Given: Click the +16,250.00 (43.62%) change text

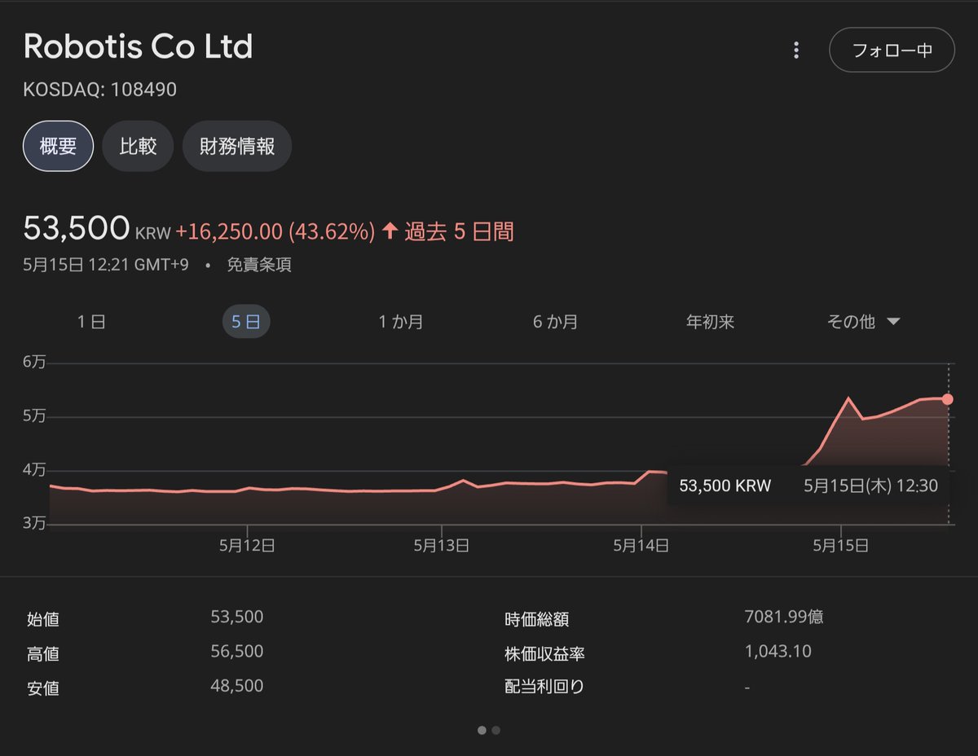Looking at the screenshot, I should point(275,232).
